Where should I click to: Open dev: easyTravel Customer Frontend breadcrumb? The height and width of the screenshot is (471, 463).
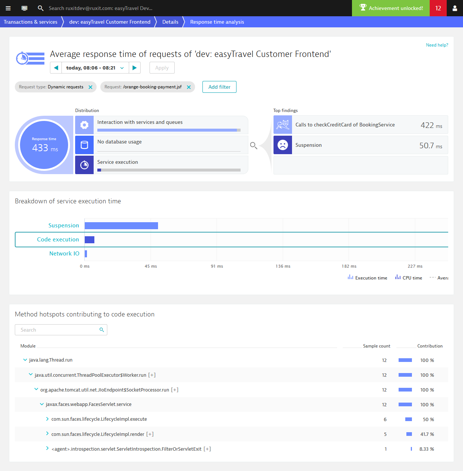110,22
